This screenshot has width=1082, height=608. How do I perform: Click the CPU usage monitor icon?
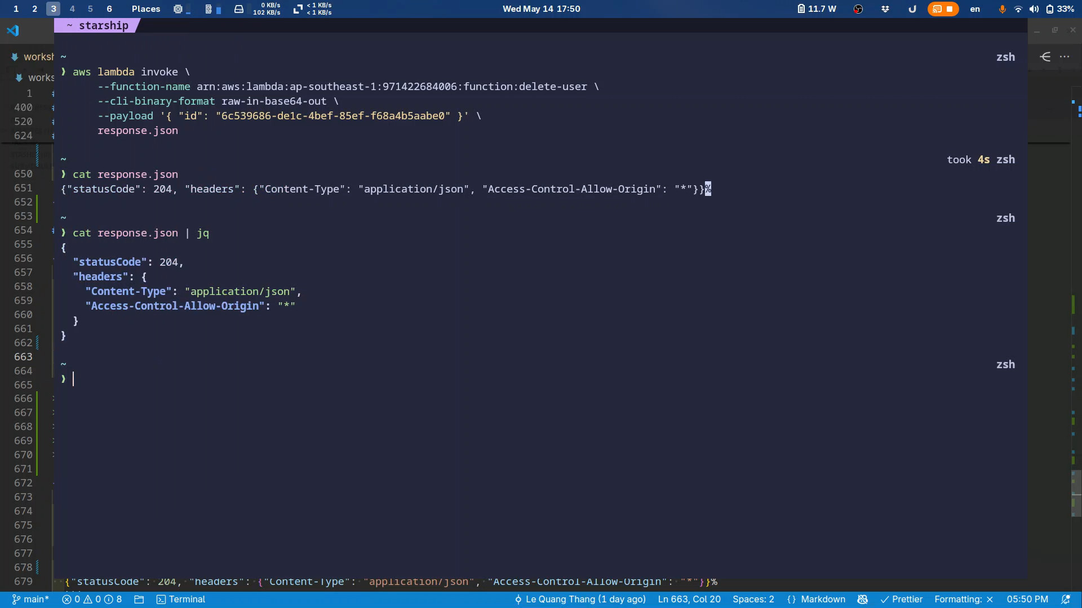tap(178, 9)
